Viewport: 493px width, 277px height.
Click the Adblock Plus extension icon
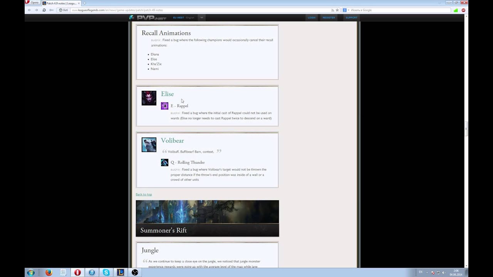tap(463, 10)
